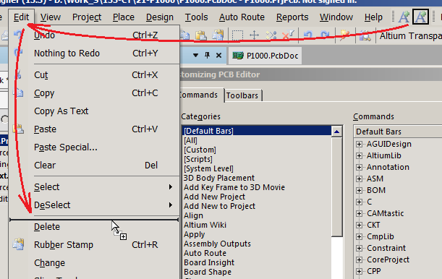
Task: Choose the Select Inside Area dashed-rectangle tool
Action: pyautogui.click(x=237, y=35)
